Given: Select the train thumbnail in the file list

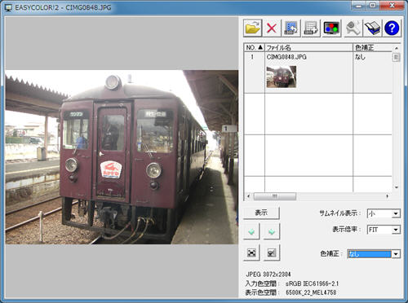Looking at the screenshot, I should (x=282, y=77).
